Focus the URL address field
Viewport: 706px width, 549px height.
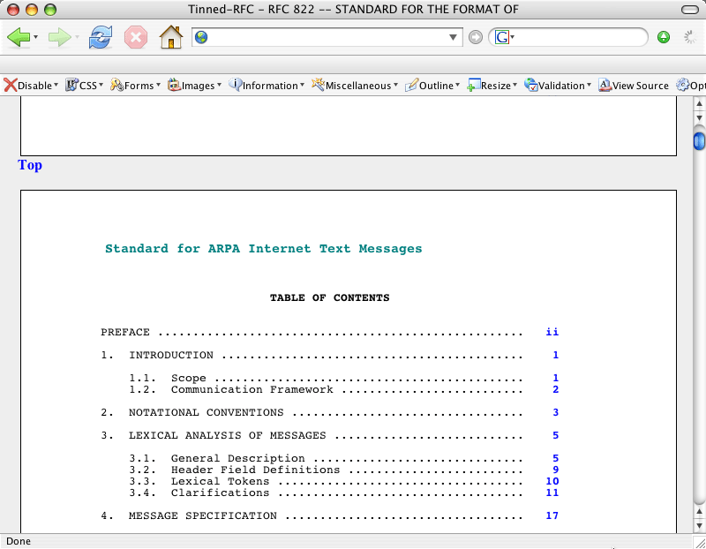(x=327, y=37)
